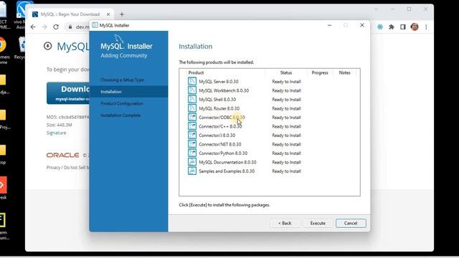Screen dimensions: 459x258
Task: Cancel the MySQL installation
Action: (x=351, y=223)
